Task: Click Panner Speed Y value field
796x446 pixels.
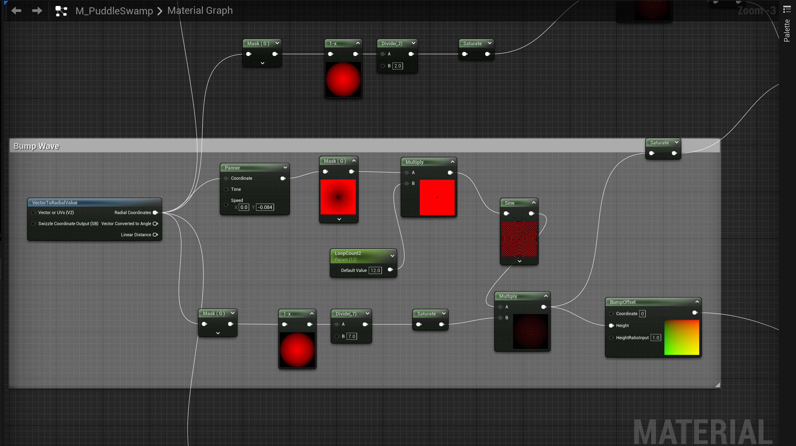Action: (265, 207)
